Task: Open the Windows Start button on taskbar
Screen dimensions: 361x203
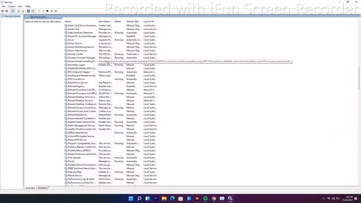Action: click(131, 198)
